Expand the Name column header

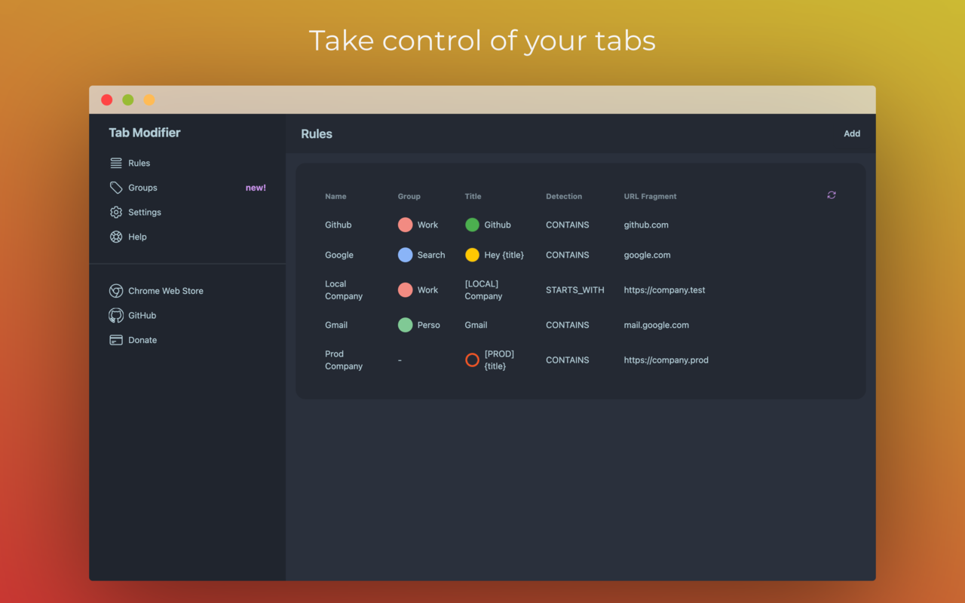click(x=335, y=196)
